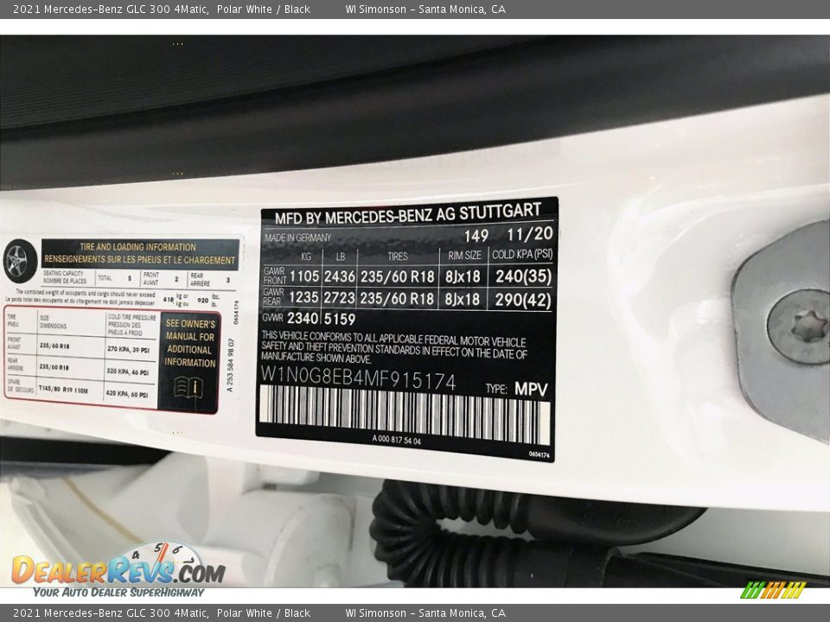The image size is (830, 622).
Task: Click the GVWR kilogram value "2340"
Action: (x=303, y=318)
